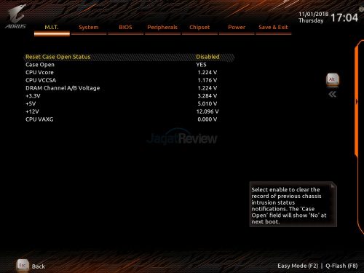This screenshot has height=273, width=364.
Task: Click the 17:04 clock display
Action: (344, 17)
